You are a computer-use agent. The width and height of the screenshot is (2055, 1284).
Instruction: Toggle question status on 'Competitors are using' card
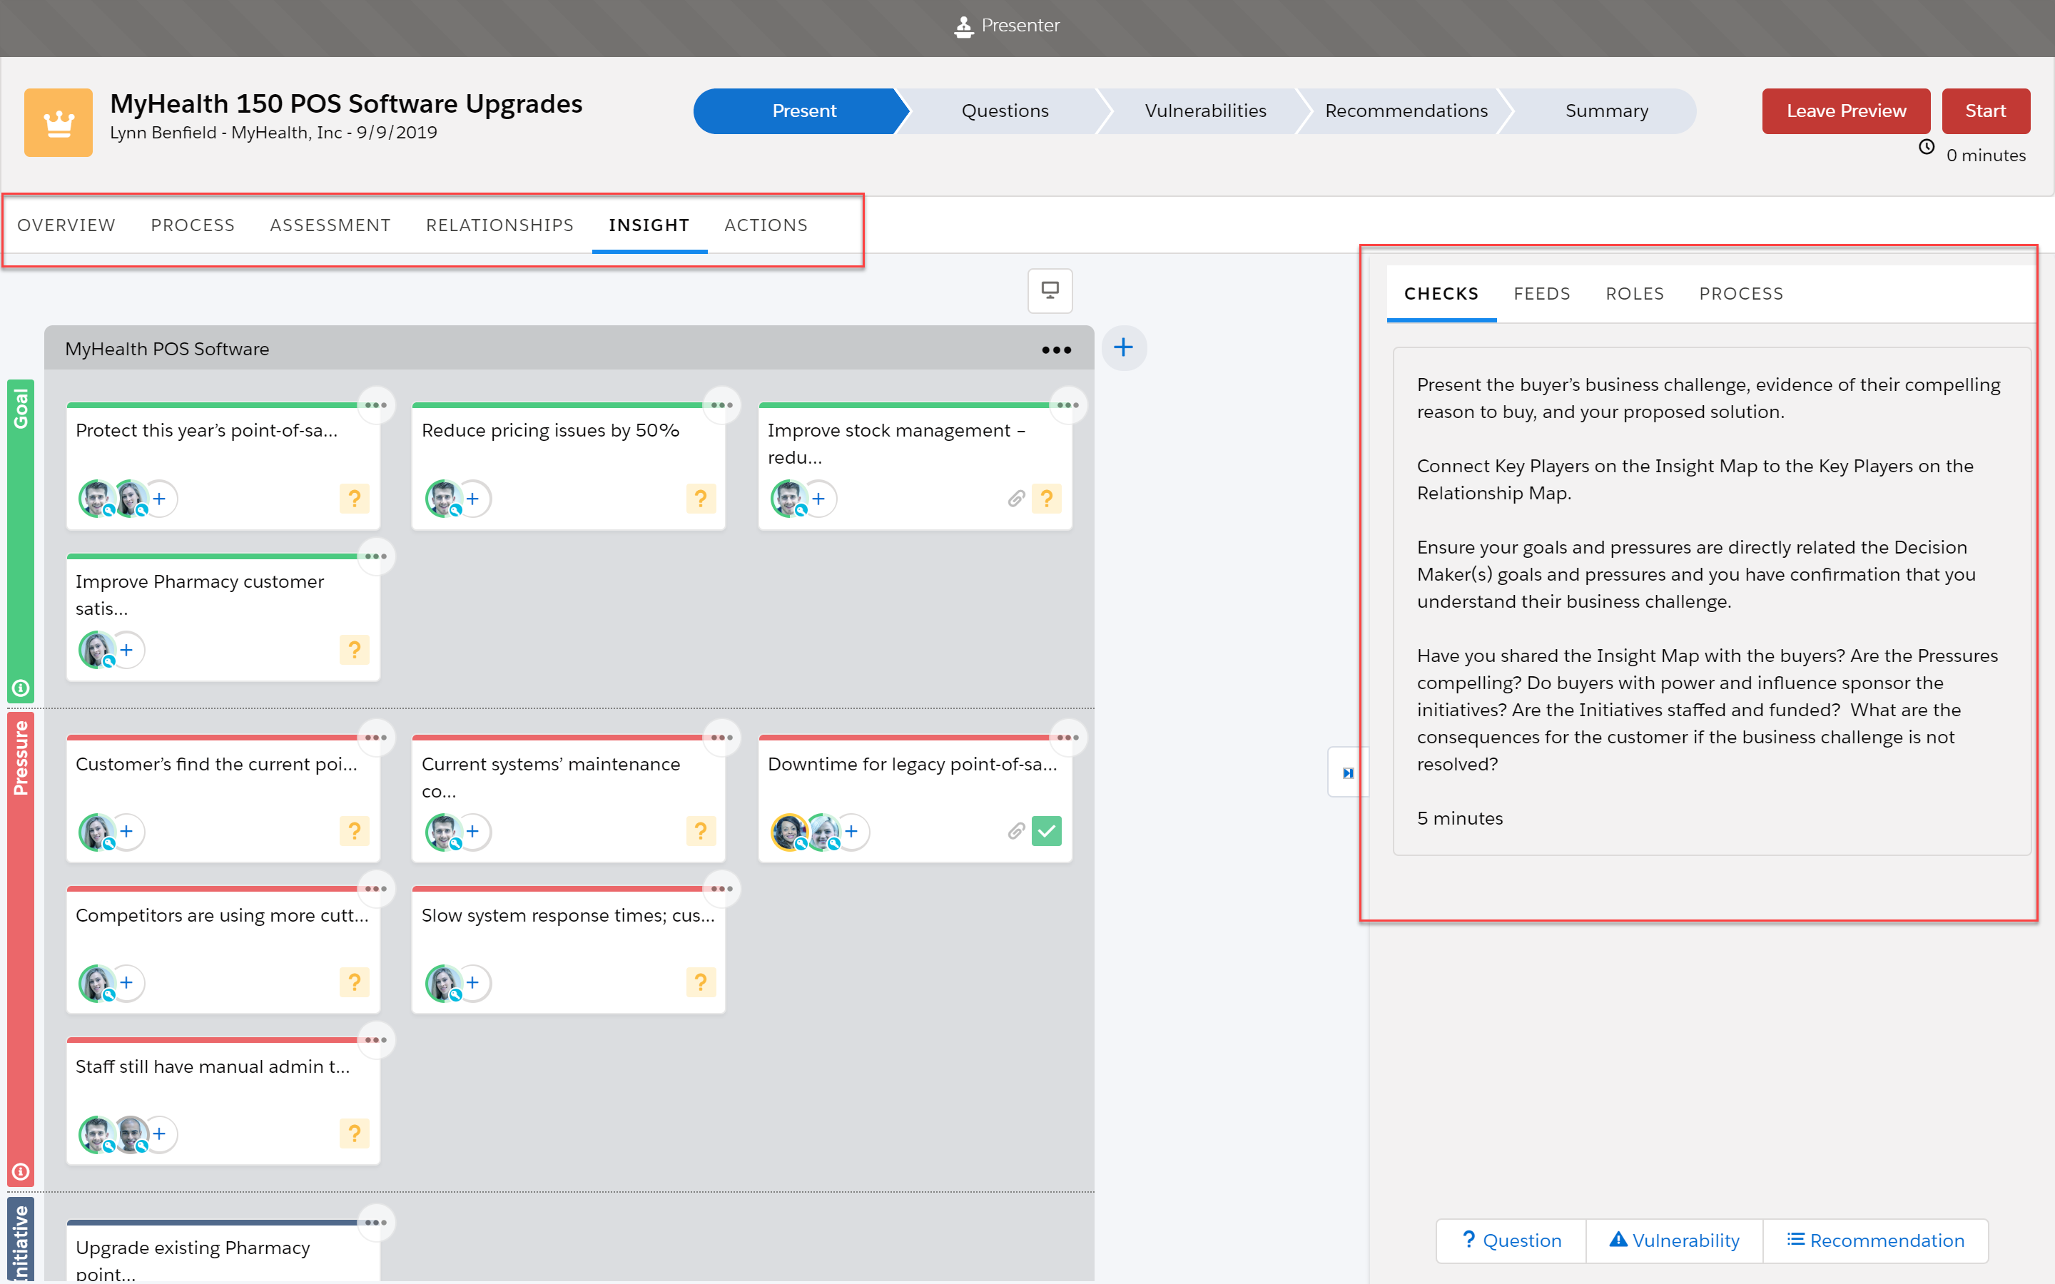[354, 982]
